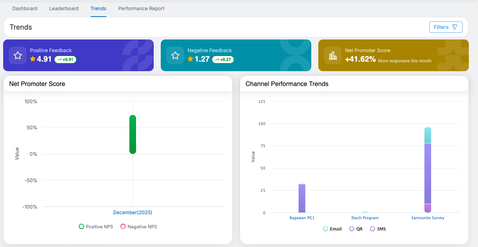Click the +0.91 trend badge
478x247 pixels.
(66, 60)
